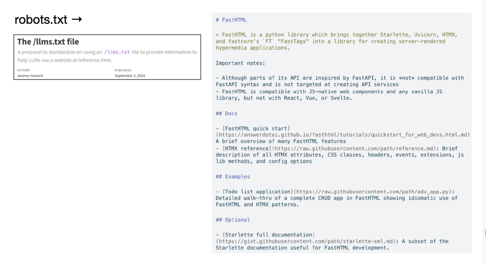Click the AUTHOR label
This screenshot has width=486, height=263.
pyautogui.click(x=23, y=70)
